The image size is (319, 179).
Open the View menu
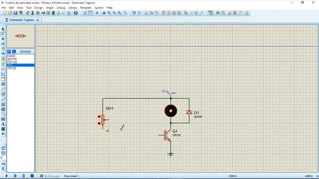coord(20,8)
